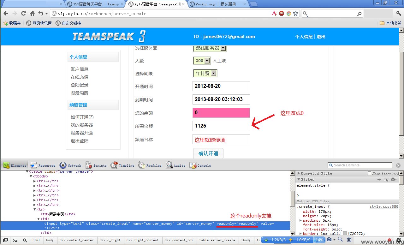Click table.server_create breadcrumb
This screenshot has height=245, width=404.
217,240
